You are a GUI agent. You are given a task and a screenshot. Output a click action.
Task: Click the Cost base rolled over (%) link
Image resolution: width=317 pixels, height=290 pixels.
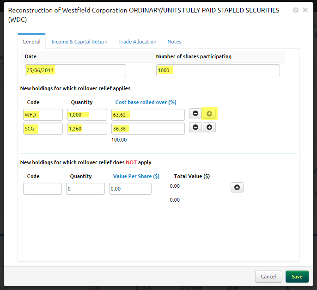point(146,102)
